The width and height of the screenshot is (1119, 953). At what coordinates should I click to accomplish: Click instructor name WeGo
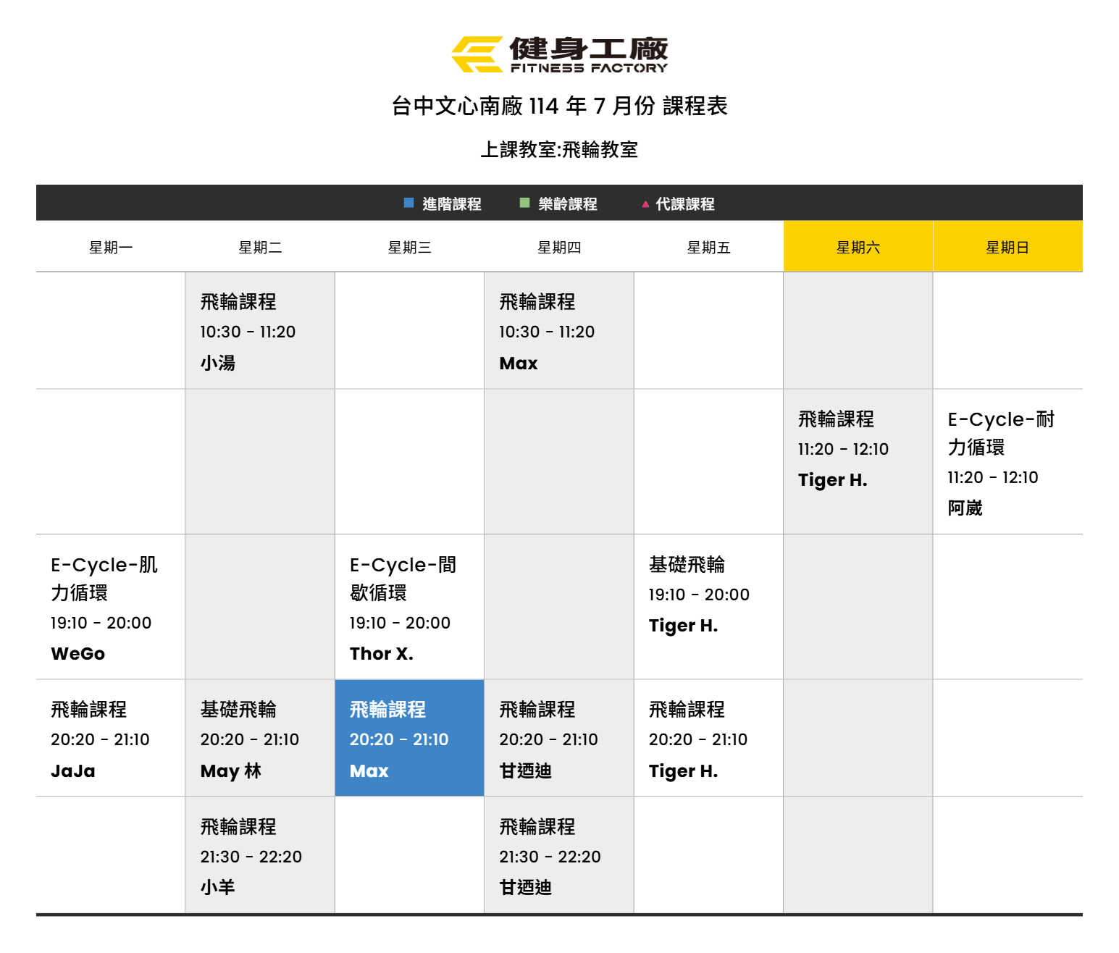[78, 653]
